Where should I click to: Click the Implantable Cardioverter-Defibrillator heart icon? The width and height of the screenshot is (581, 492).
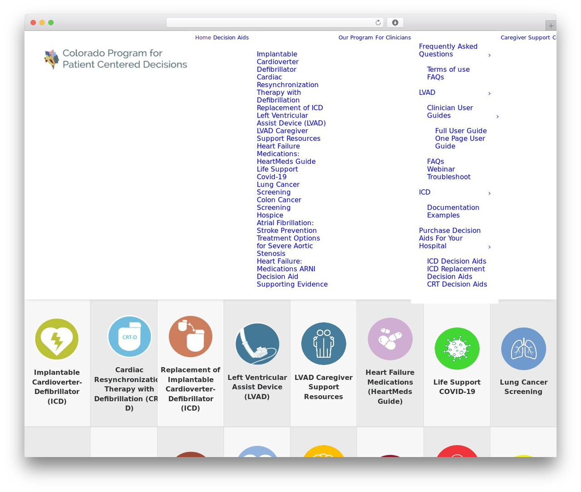[x=57, y=339]
